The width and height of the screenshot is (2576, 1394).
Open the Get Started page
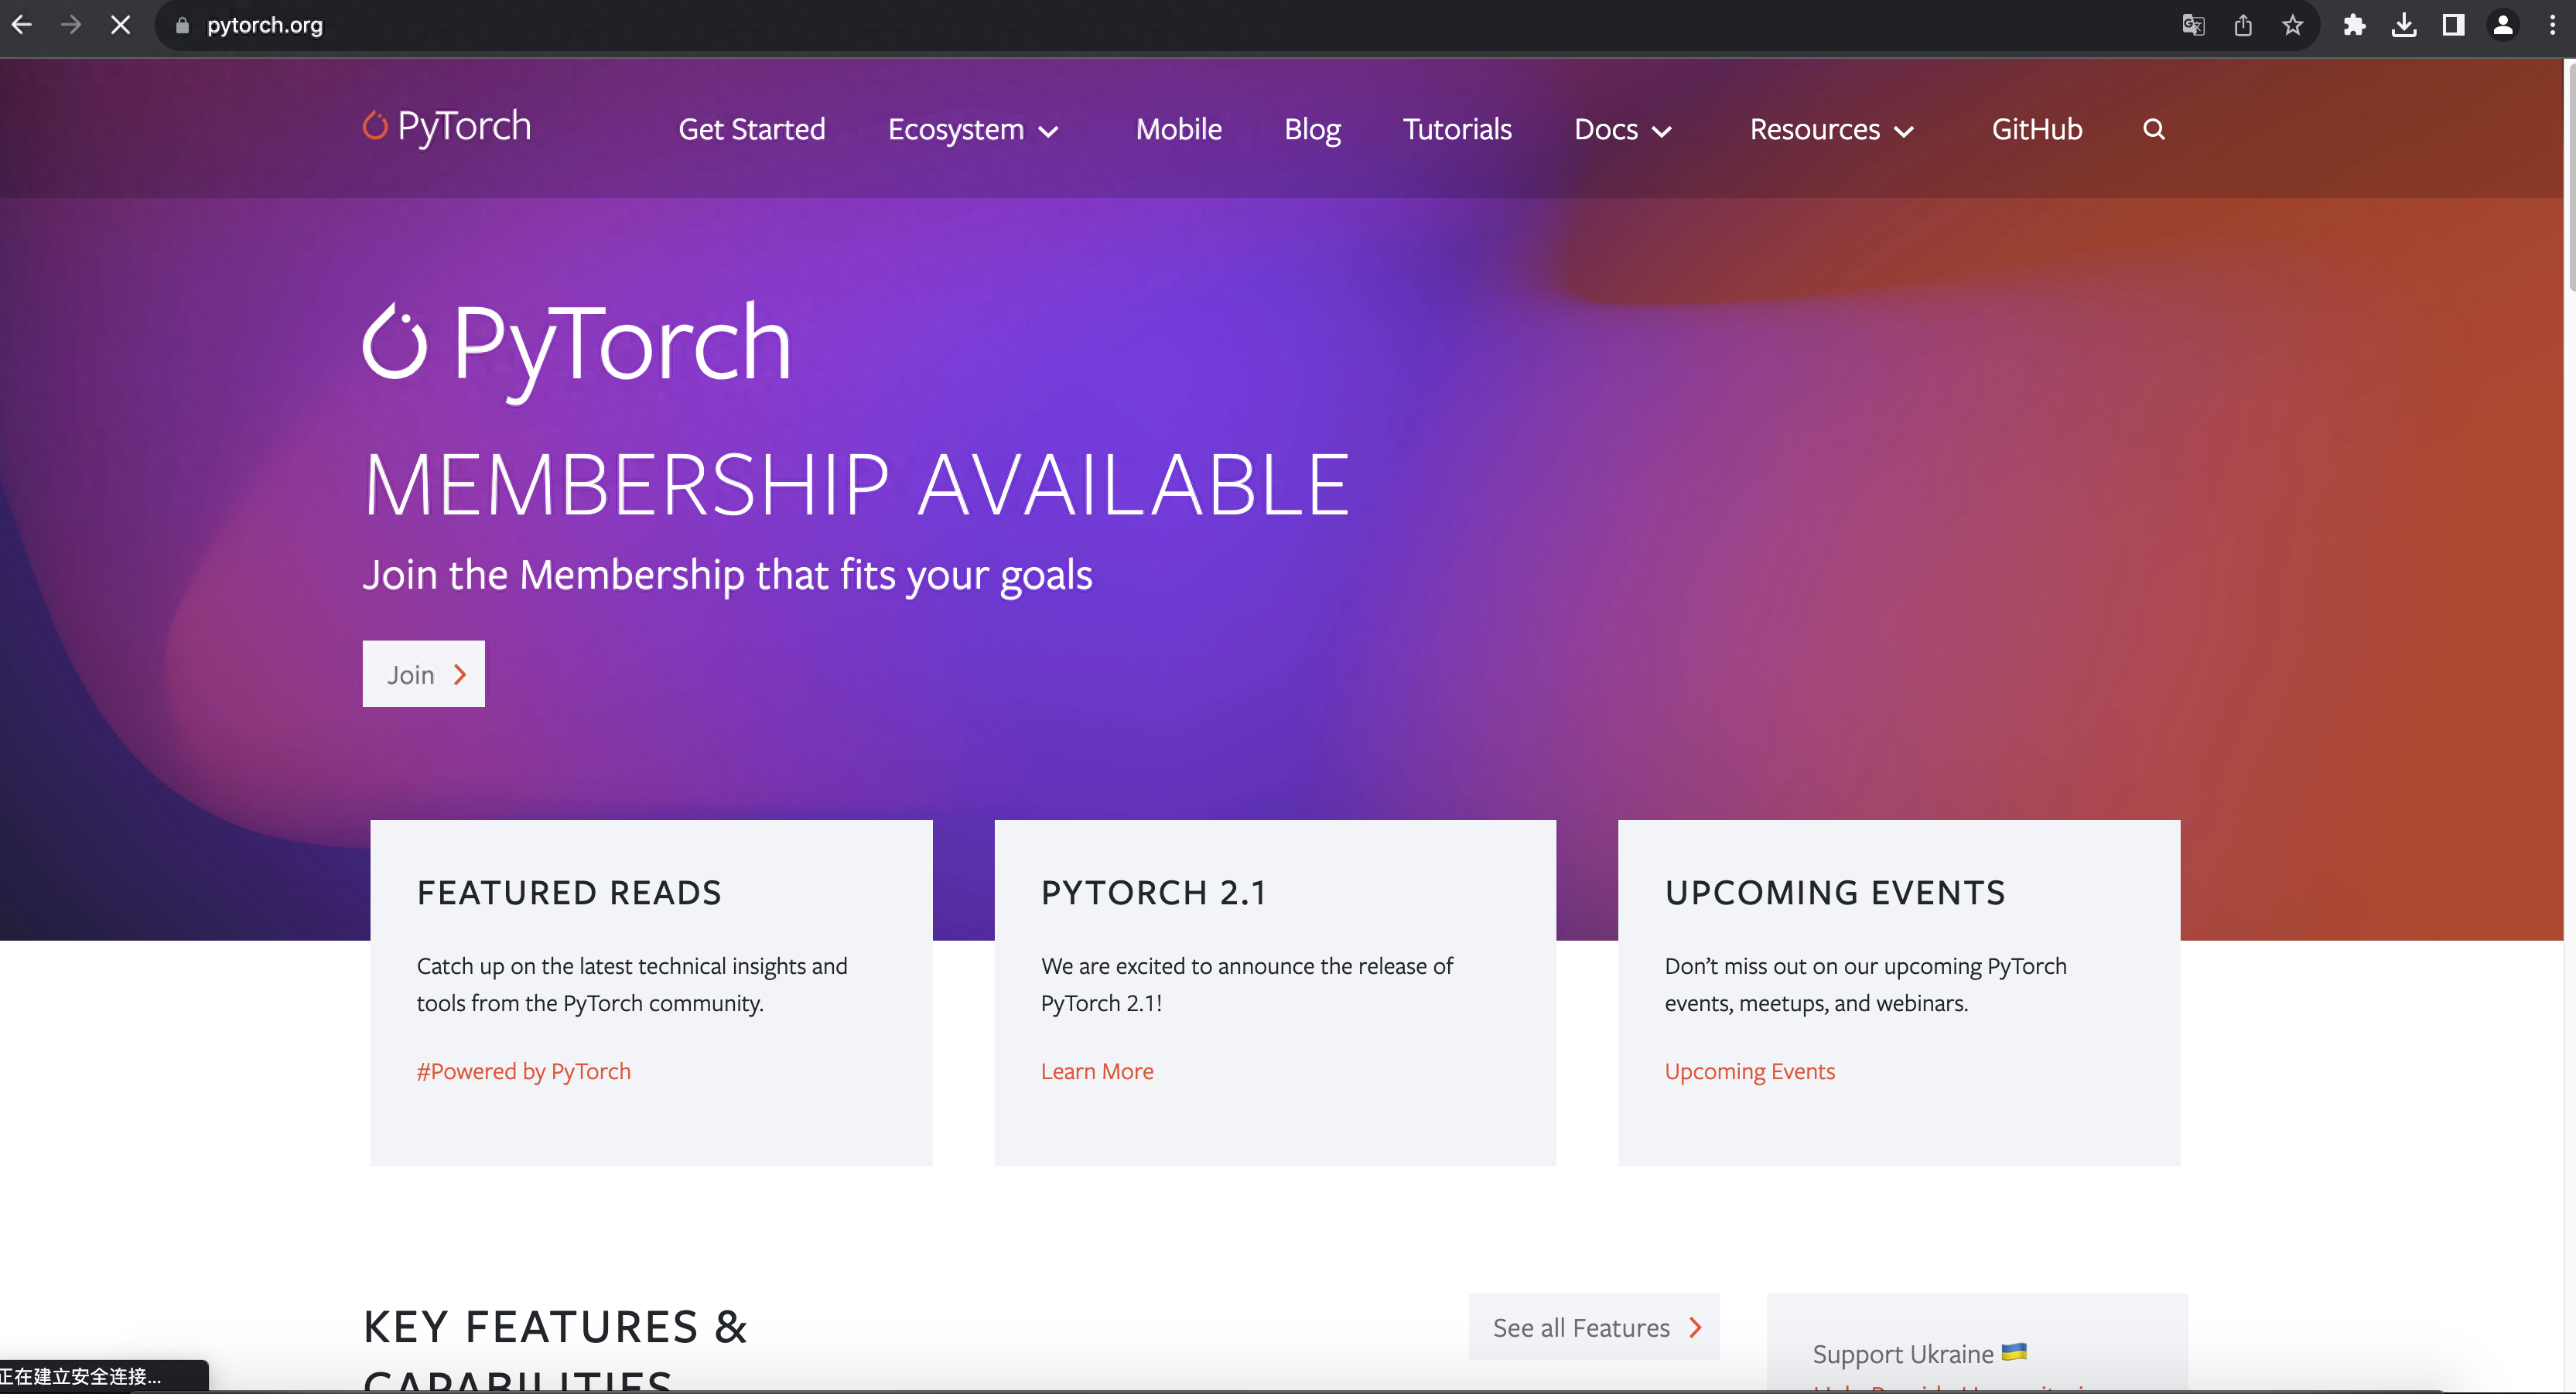click(x=752, y=129)
